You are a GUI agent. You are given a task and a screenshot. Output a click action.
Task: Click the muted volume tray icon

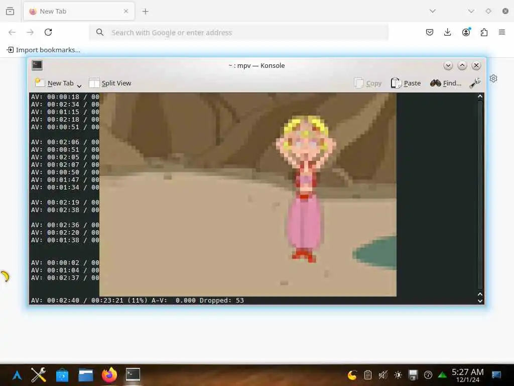click(382, 374)
